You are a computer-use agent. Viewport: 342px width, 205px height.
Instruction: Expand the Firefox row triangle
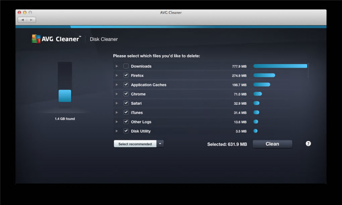(x=117, y=75)
